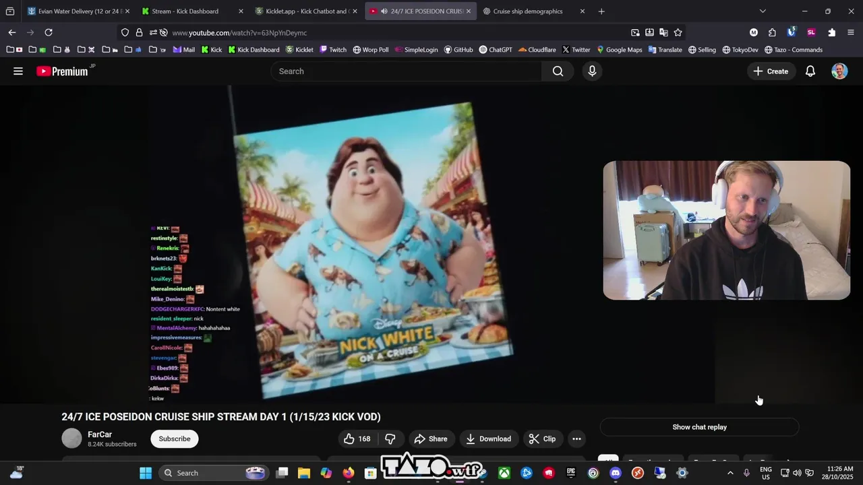863x485 pixels.
Task: Switch to Cruise ship demographics tab
Action: [534, 11]
